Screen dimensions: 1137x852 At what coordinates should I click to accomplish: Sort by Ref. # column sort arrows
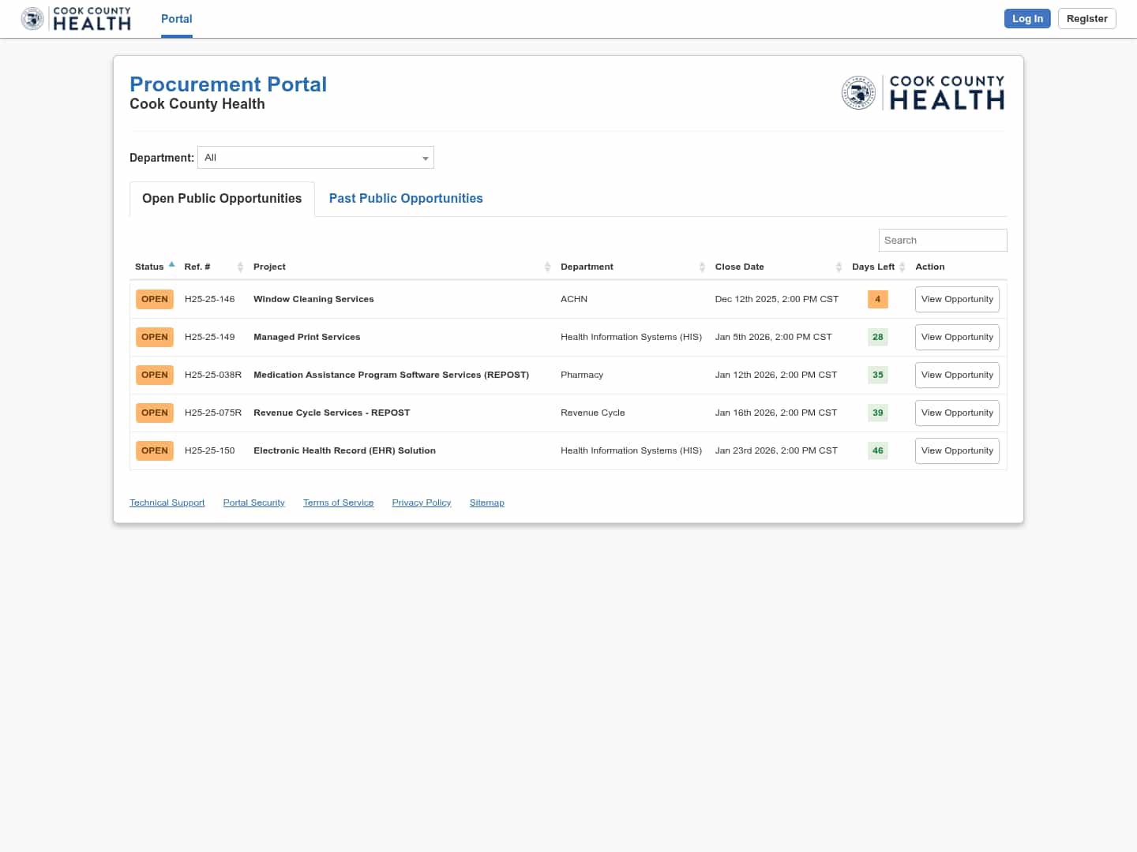pos(240,267)
